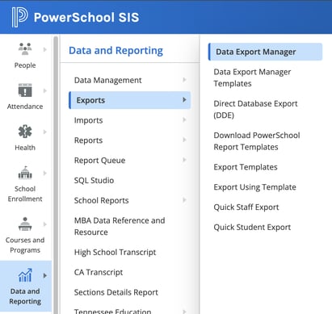Screen dimensions: 332x314
Task: Expand the arrow beside Health
Action: click(45, 132)
